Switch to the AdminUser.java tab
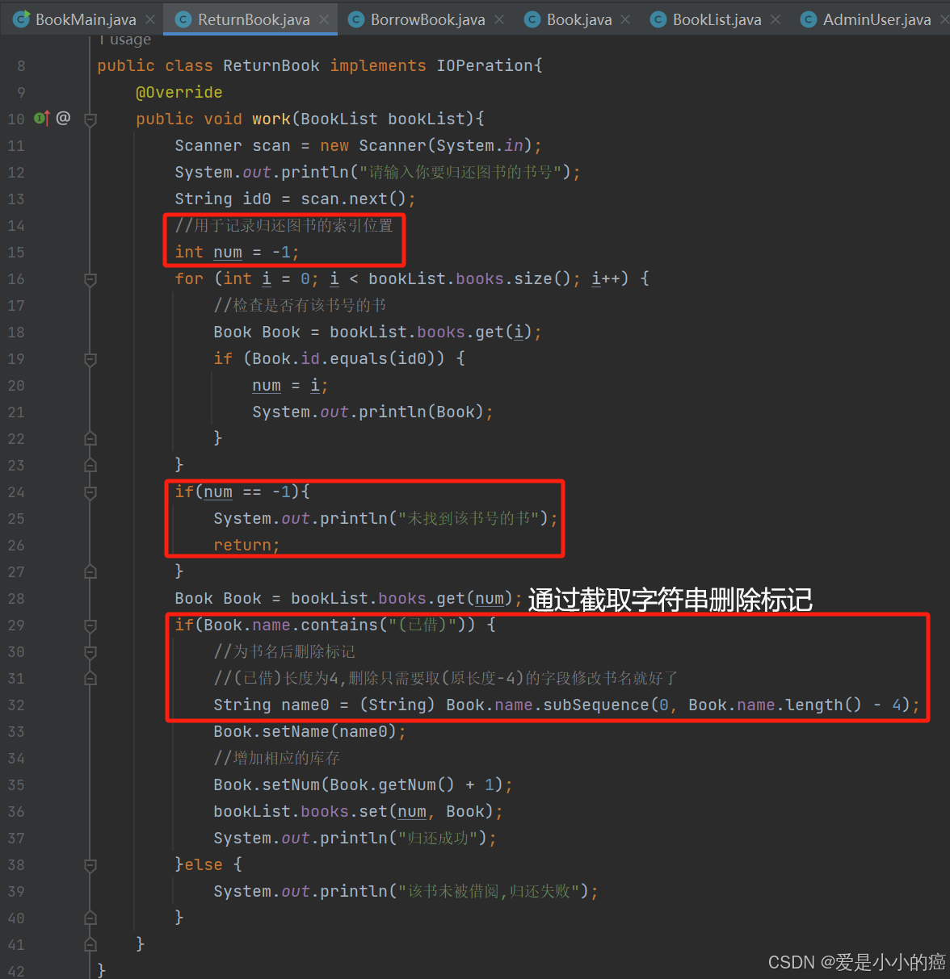Screen dimensions: 950x979 tap(876, 19)
